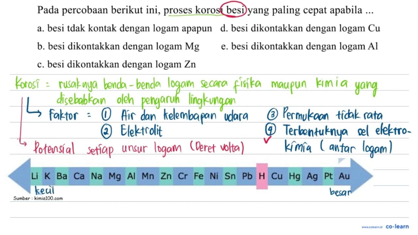This screenshot has height=235, width=418.
Task: Click the Au element cell
Action: pos(344,176)
